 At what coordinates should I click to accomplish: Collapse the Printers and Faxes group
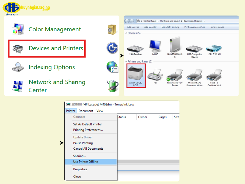tap(126, 62)
